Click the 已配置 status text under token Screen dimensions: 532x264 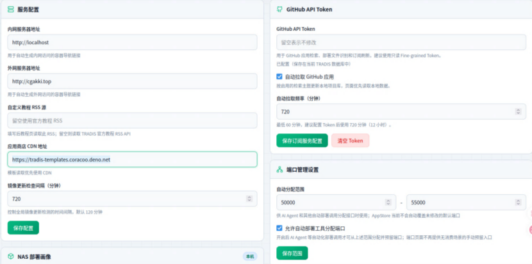click(314, 64)
